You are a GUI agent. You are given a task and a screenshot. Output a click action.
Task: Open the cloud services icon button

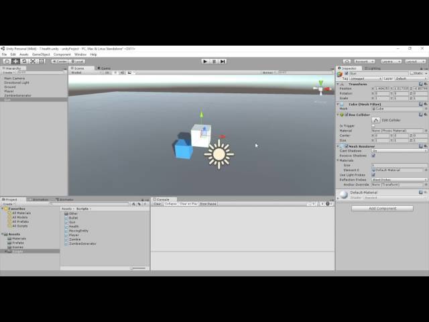pos(347,61)
